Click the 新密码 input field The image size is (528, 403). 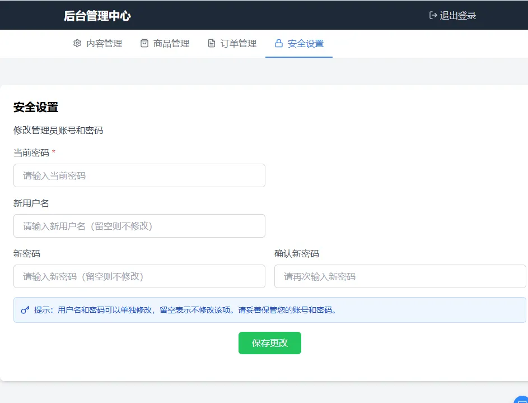pyautogui.click(x=139, y=276)
